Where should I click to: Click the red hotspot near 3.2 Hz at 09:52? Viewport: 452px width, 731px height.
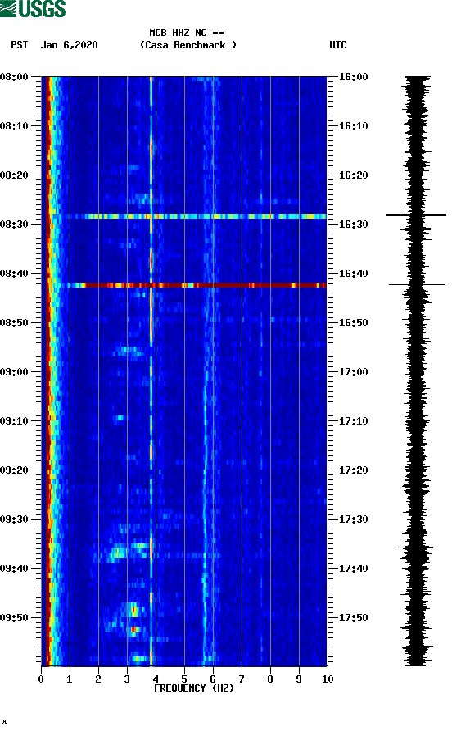133,629
